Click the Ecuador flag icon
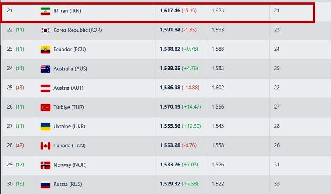331x194 pixels. click(46, 50)
